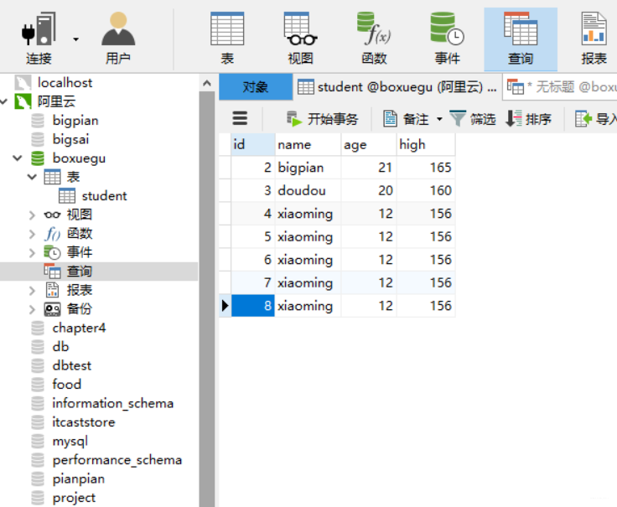Click the 备注 memo button
617x507 pixels.
[x=406, y=118]
